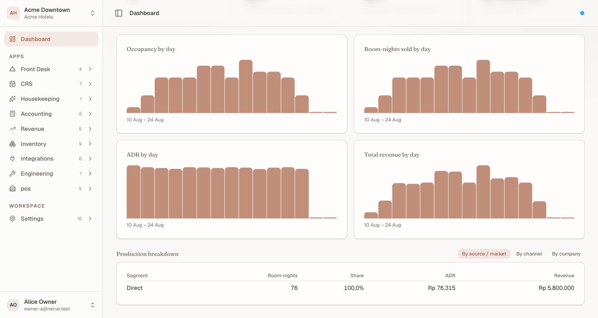This screenshot has width=598, height=318.
Task: Click the 76 room-nights value
Action: click(x=294, y=288)
